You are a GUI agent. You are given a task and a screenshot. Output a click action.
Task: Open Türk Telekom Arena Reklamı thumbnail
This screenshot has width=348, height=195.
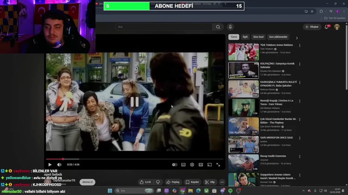pyautogui.click(x=244, y=52)
